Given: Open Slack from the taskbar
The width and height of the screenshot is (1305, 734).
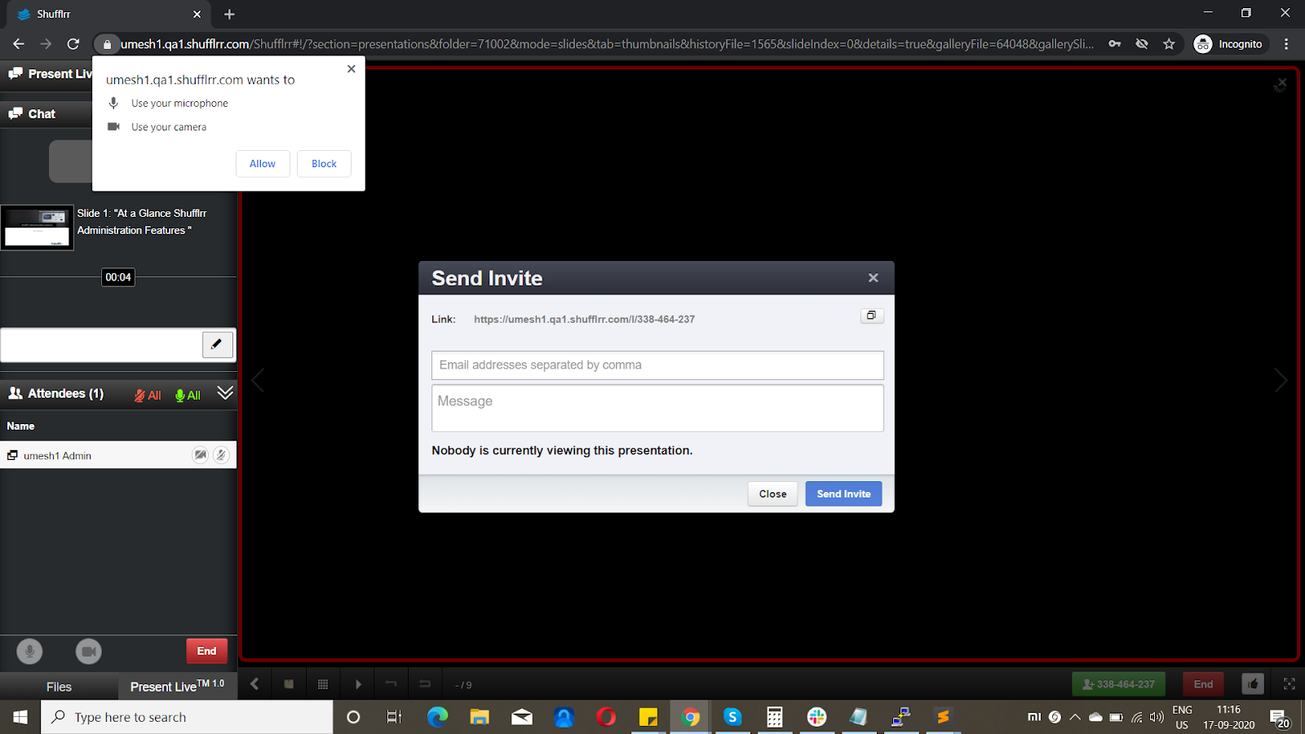Looking at the screenshot, I should click(816, 717).
